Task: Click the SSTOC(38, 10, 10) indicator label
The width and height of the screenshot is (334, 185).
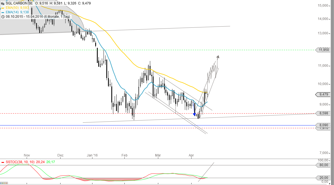Action: [19, 162]
